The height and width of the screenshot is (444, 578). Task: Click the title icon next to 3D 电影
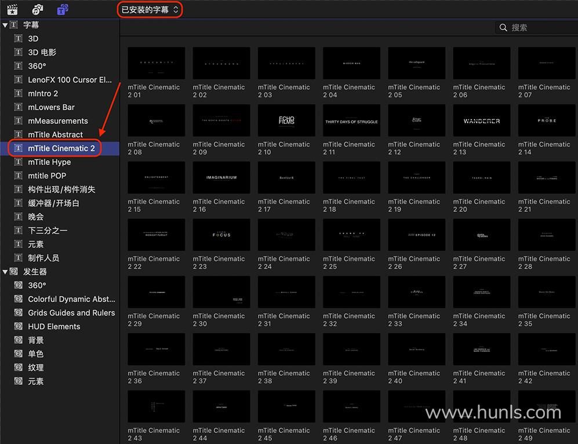[18, 53]
